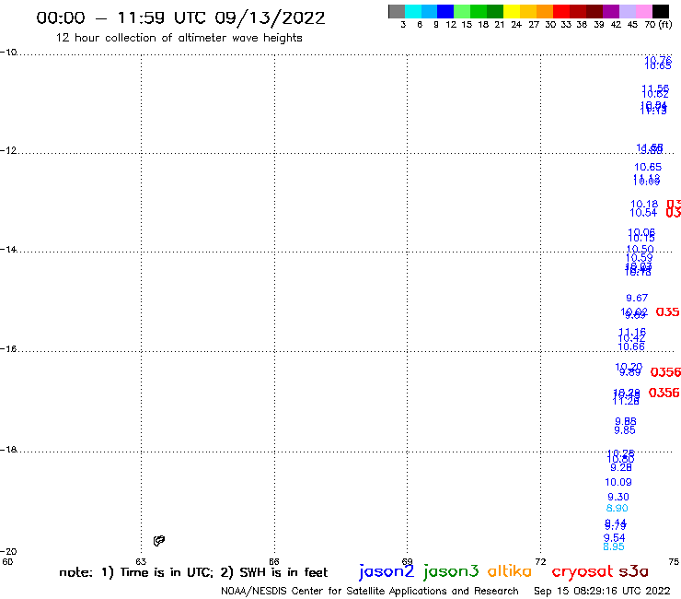
Task: Click the '12 hour collection of altimeter wave heights' subtitle
Action: tap(179, 39)
